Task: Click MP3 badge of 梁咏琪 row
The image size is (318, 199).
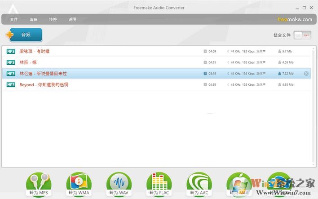Action: (x=11, y=51)
